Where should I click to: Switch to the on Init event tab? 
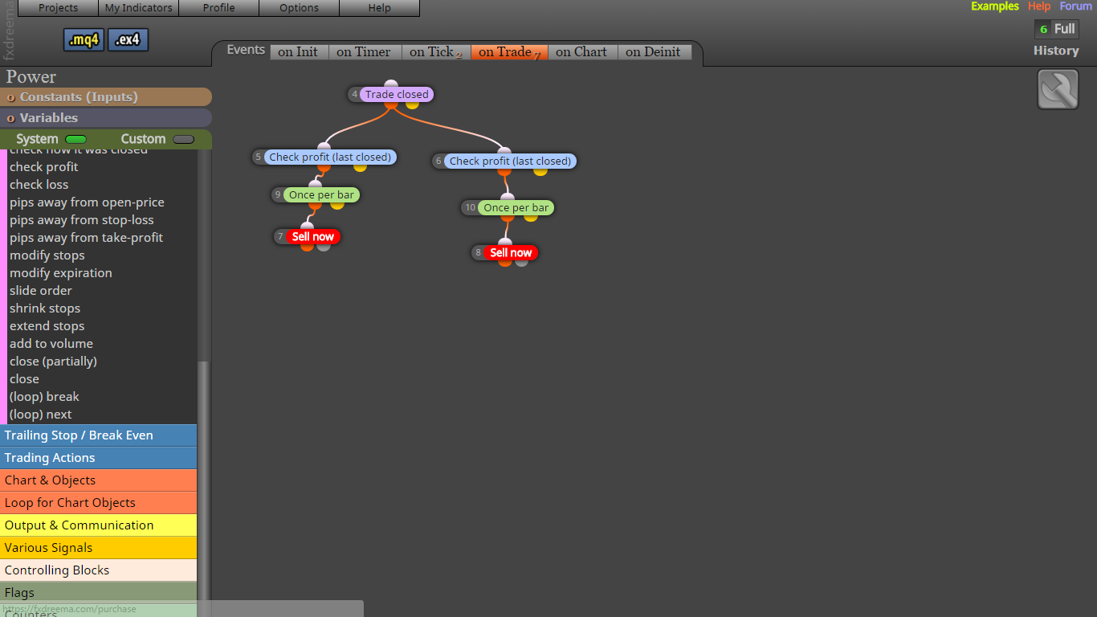pyautogui.click(x=299, y=52)
